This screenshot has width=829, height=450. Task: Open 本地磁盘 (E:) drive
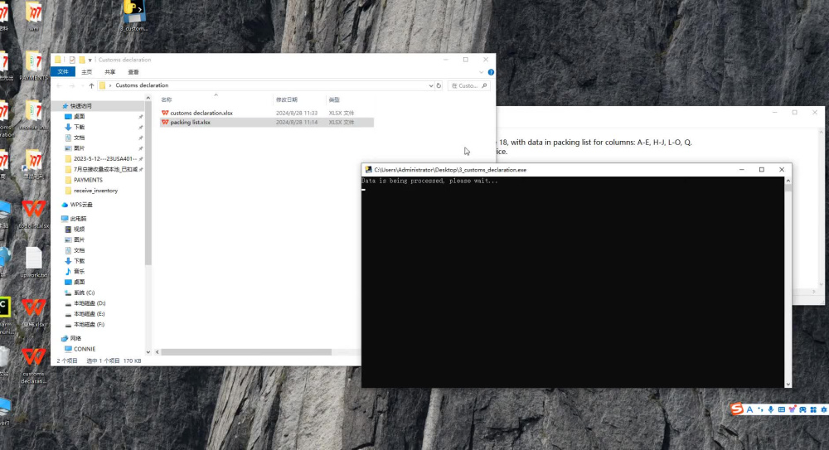coord(90,313)
